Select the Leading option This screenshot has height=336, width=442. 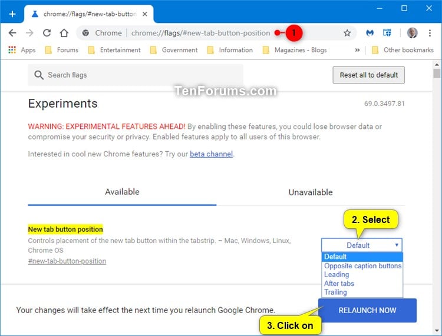(x=362, y=274)
